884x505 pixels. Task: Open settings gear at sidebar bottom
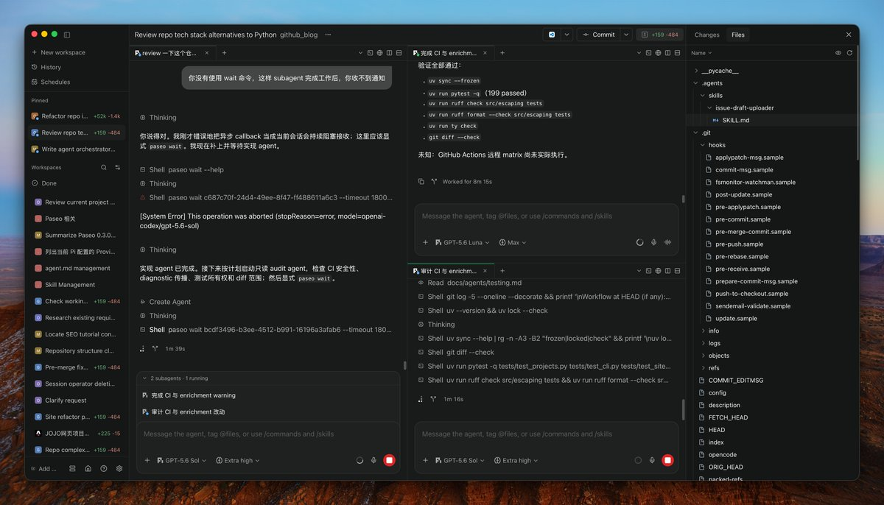119,468
